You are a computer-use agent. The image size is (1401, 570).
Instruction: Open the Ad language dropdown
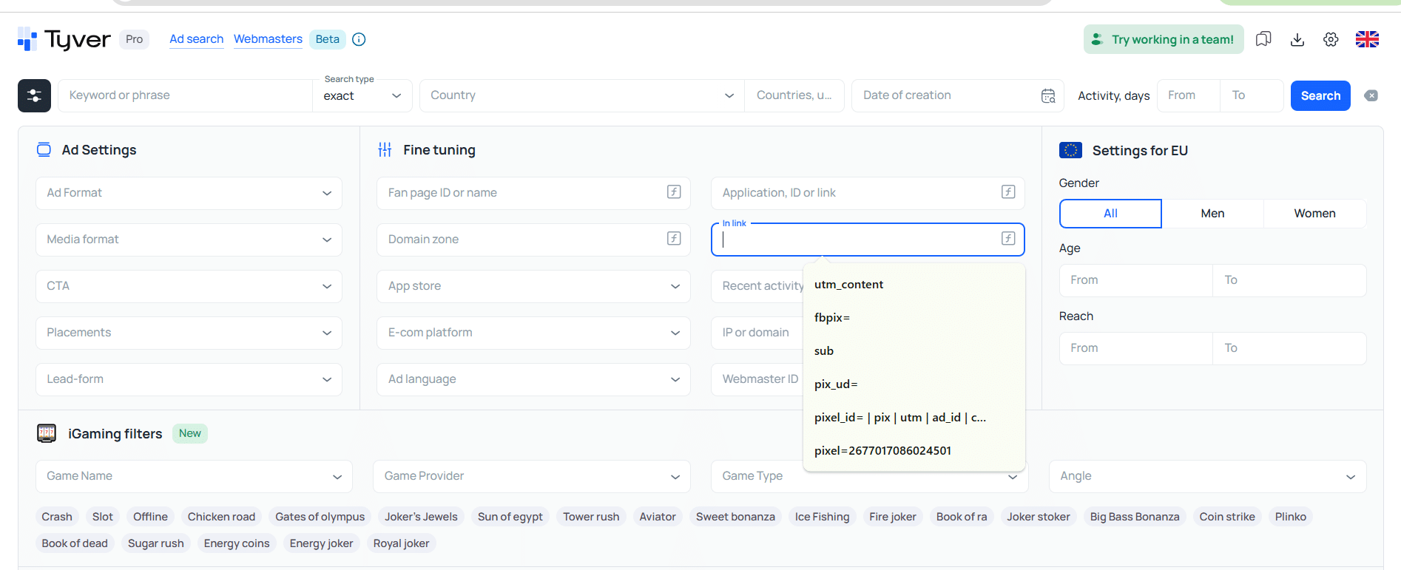pos(533,379)
